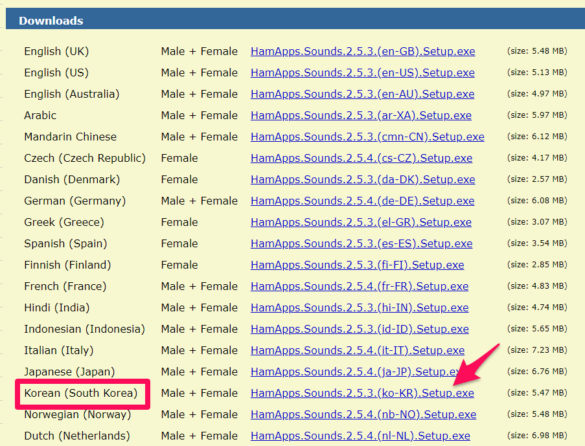This screenshot has height=446, width=585.
Task: Select 'Female' voice text in Finnish row
Action: [179, 265]
